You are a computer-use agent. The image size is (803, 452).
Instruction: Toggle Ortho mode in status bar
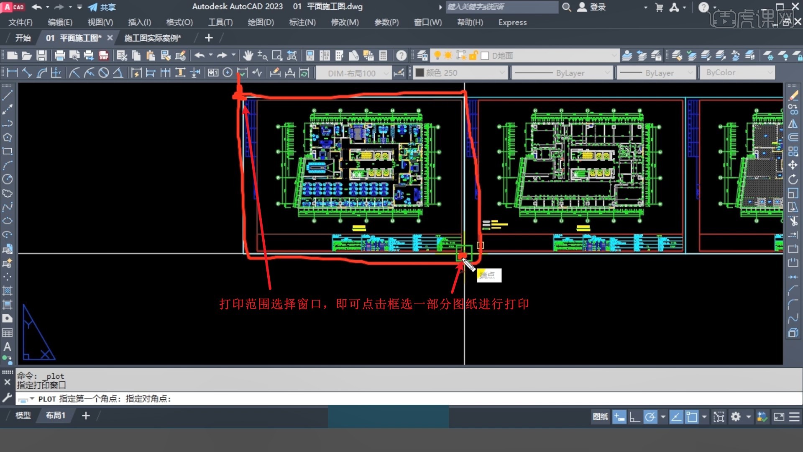(x=635, y=417)
